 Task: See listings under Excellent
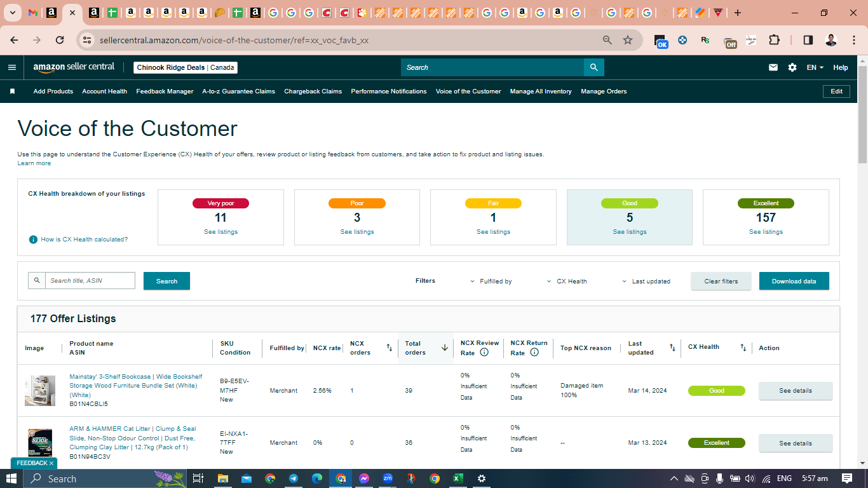(x=766, y=232)
